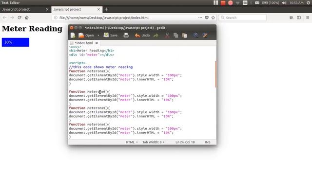
Task: Expand the Open recent files arrow
Action: 98,35
